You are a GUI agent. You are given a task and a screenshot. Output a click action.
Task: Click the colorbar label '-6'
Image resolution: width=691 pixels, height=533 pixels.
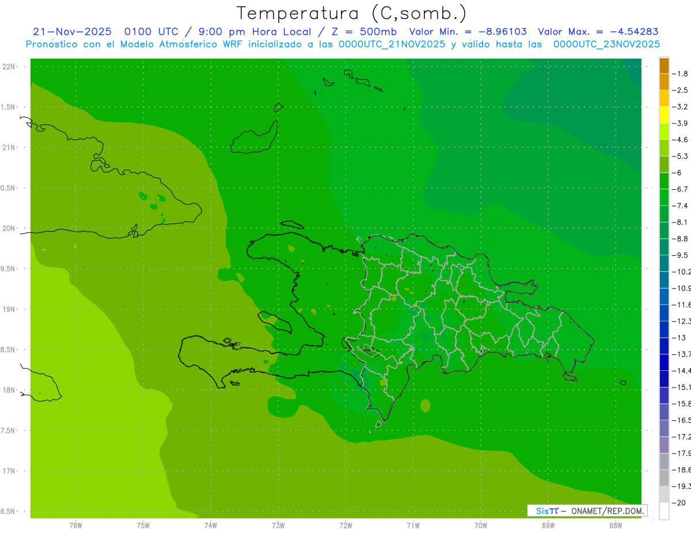(x=677, y=173)
